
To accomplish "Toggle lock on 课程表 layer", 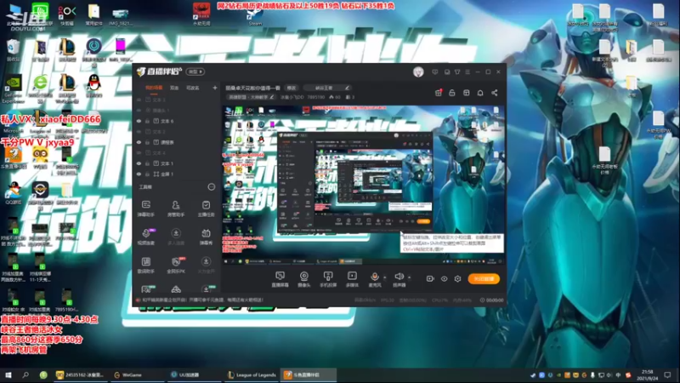I will (x=147, y=142).
